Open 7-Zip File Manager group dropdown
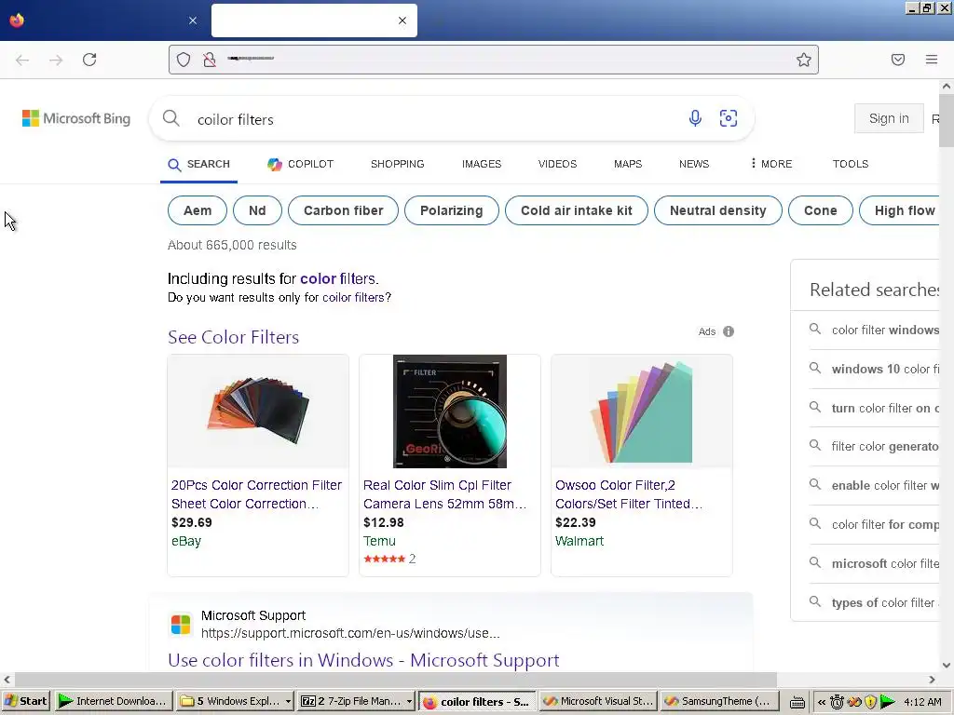Image resolution: width=954 pixels, height=715 pixels. [409, 702]
